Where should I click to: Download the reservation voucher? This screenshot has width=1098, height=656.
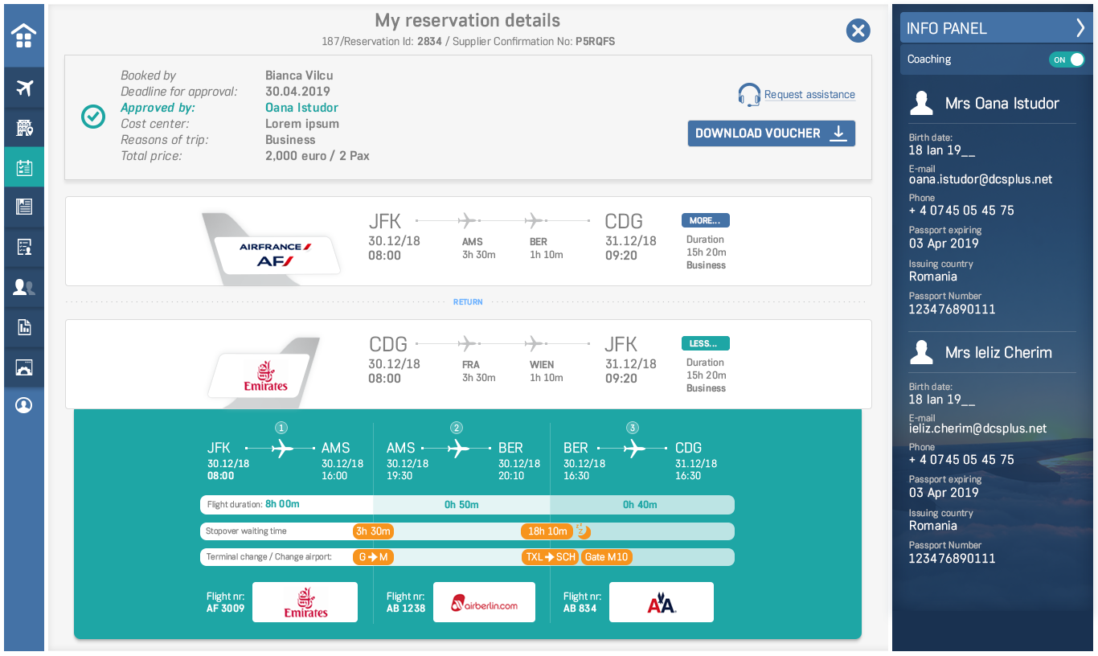click(771, 133)
